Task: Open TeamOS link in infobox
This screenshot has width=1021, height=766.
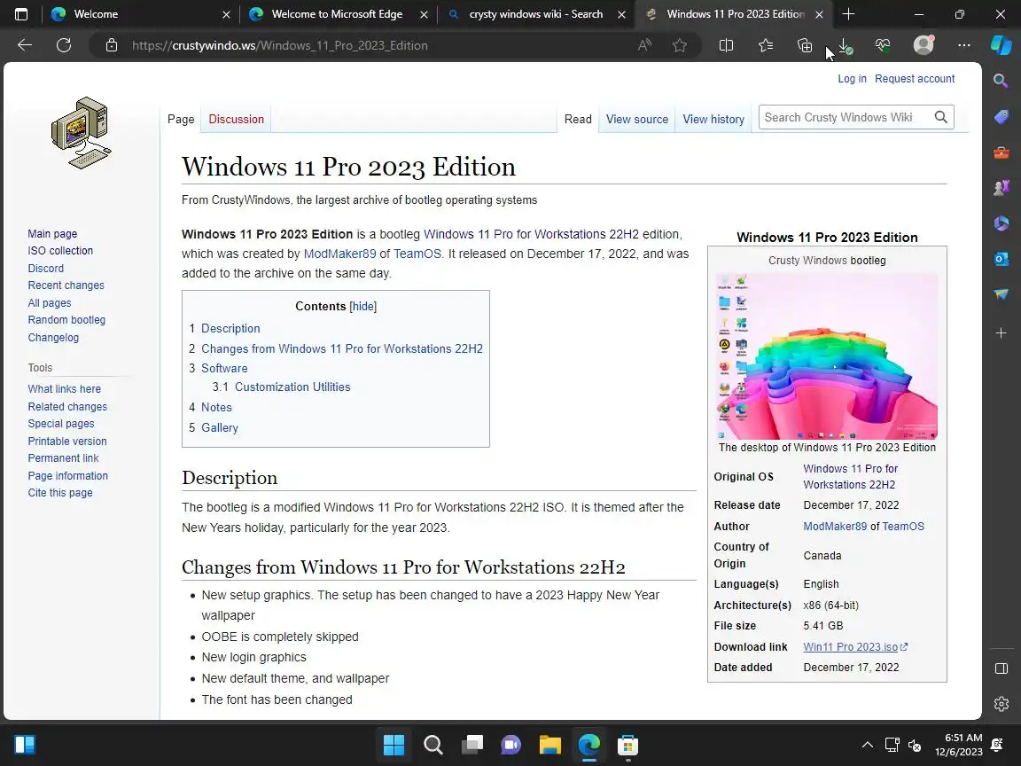Action: point(903,527)
